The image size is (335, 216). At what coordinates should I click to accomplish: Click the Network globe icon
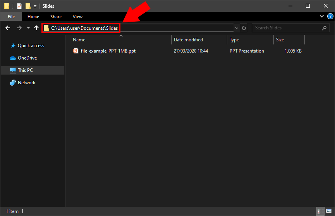coord(13,83)
